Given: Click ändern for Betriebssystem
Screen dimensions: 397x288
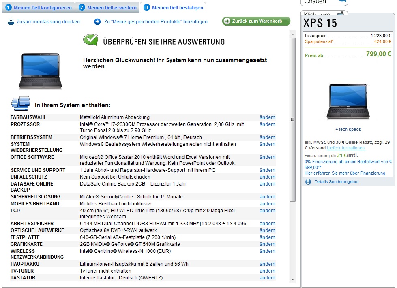Looking at the screenshot, I should (x=267, y=137).
